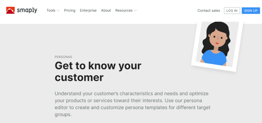Click the 'Get to know your customer' heading
The height and width of the screenshot is (123, 262).
pos(98,72)
